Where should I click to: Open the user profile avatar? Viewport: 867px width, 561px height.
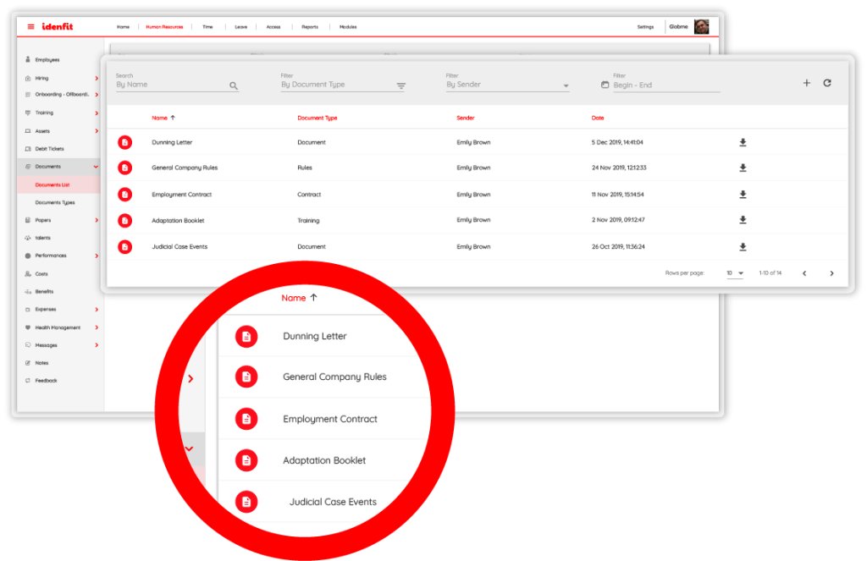click(x=701, y=27)
